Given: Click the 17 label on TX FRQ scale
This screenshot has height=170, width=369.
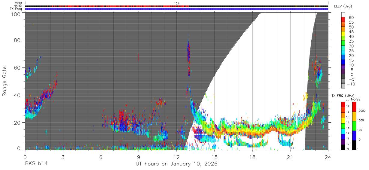Looking at the screenshot, I should (348, 106).
